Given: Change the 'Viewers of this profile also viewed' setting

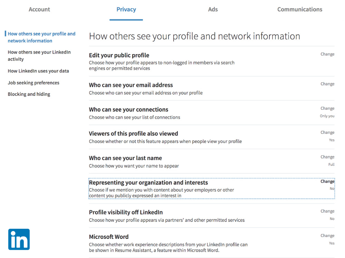Looking at the screenshot, I should [327, 132].
